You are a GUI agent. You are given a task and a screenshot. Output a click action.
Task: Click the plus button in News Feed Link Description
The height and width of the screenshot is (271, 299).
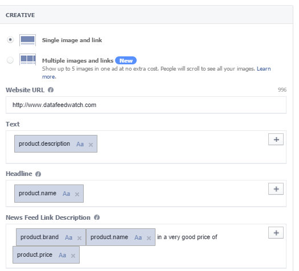pos(276,233)
